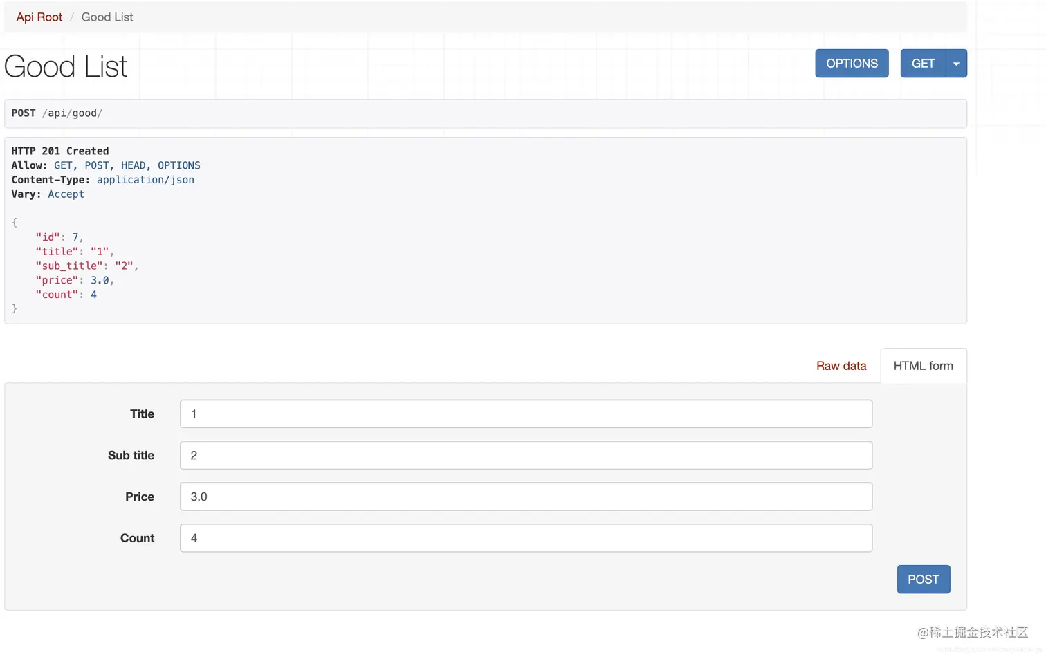1046x657 pixels.
Task: Click the 'Count' form label
Action: point(137,538)
